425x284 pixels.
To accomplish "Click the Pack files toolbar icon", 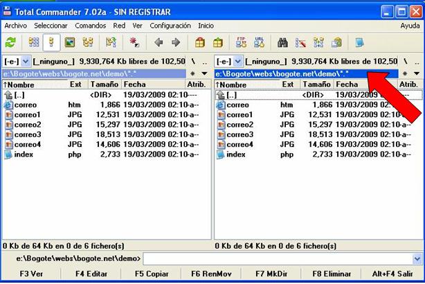I will tap(200, 42).
